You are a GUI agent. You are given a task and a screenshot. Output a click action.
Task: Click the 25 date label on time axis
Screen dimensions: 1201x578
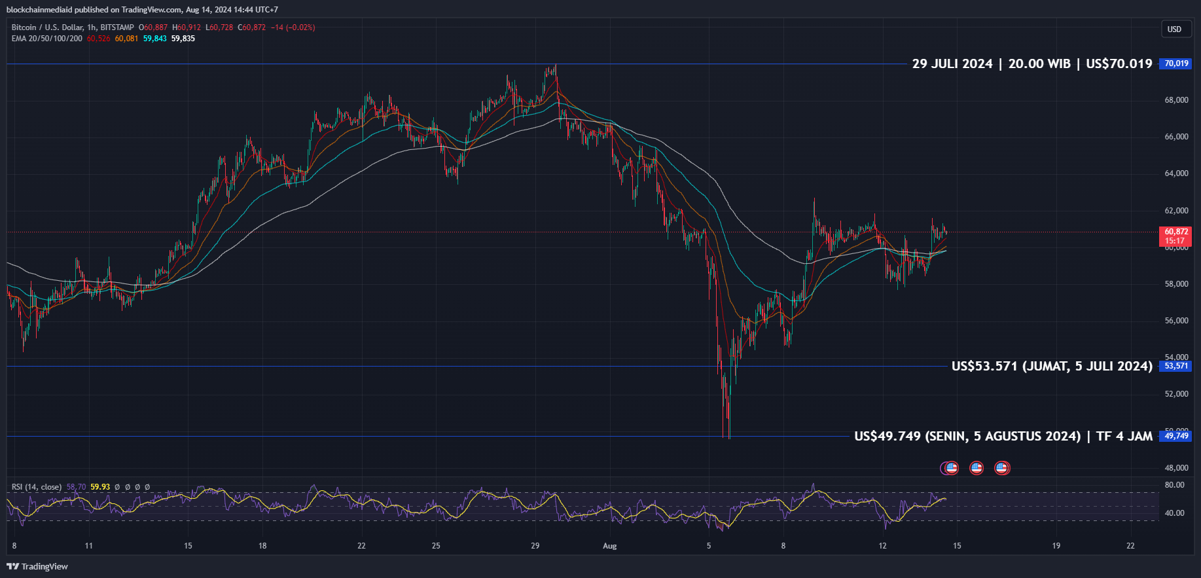436,546
